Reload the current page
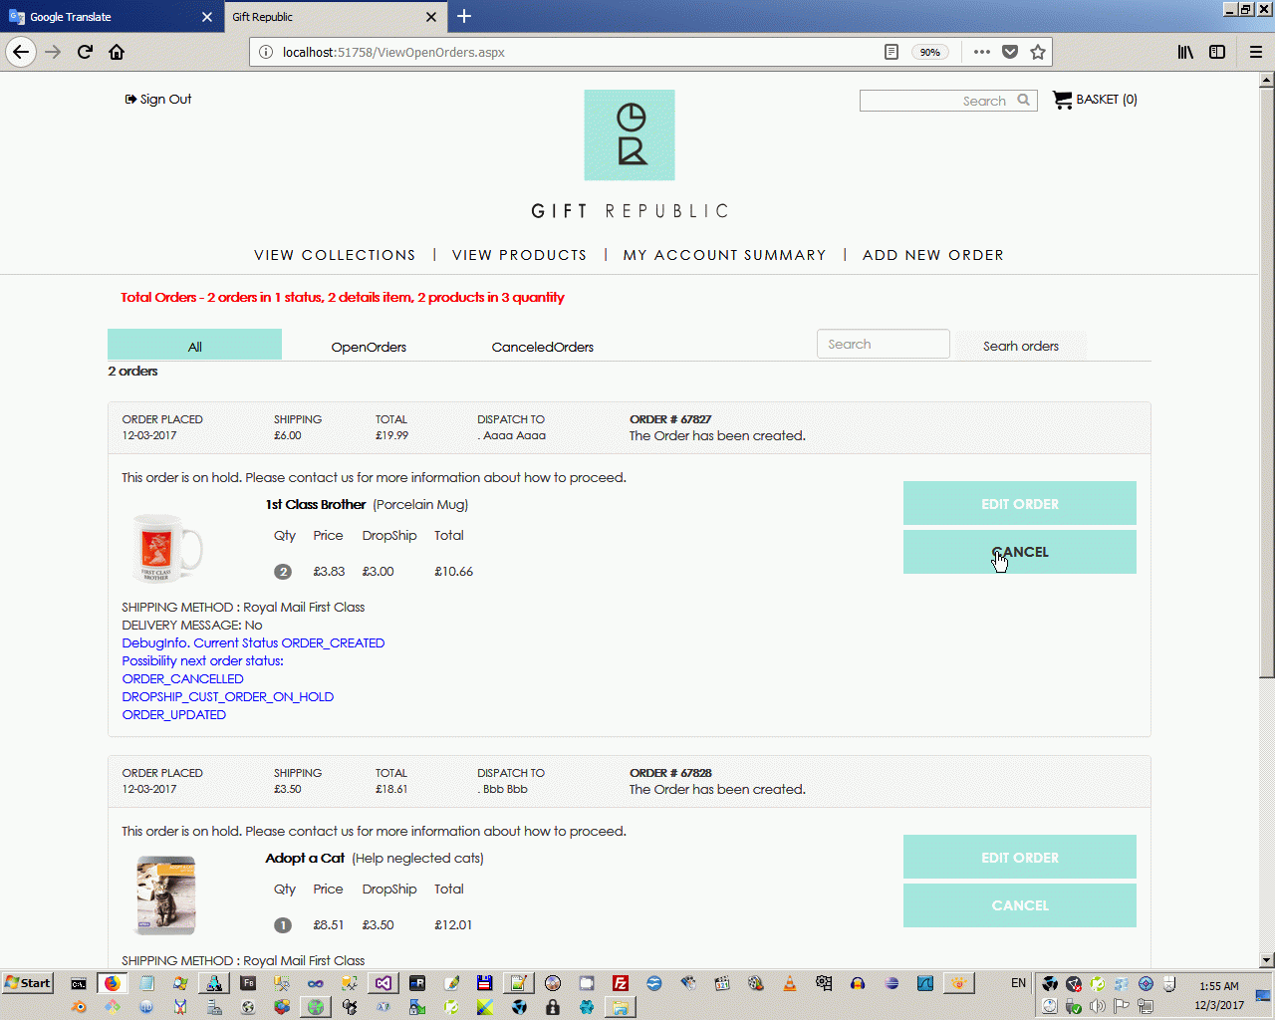1275x1020 pixels. click(x=85, y=52)
